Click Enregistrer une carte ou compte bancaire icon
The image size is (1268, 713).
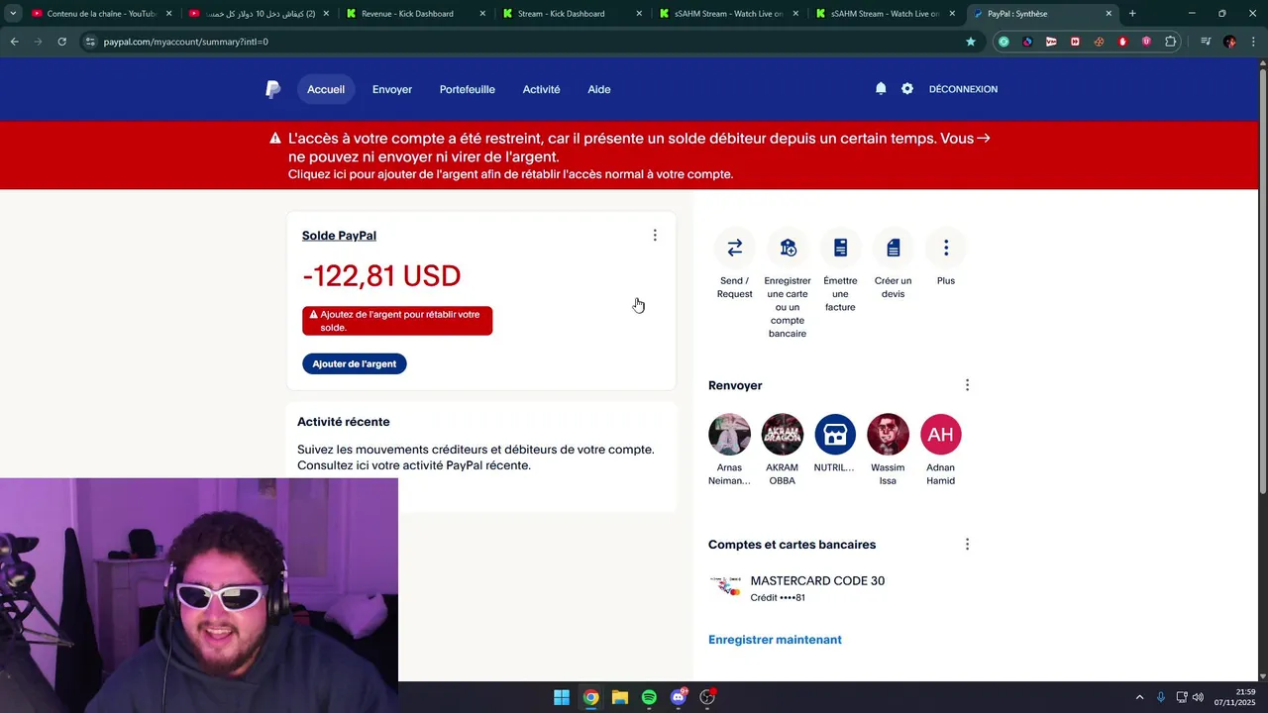[x=788, y=248]
